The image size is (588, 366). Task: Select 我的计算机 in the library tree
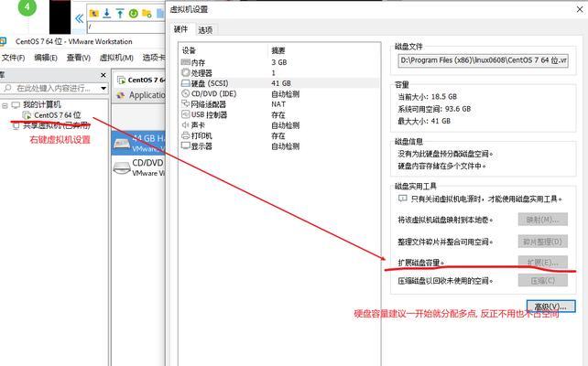[41, 104]
